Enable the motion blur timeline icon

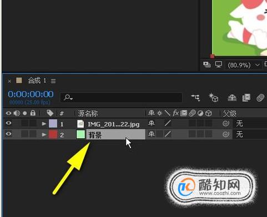pos(260,98)
